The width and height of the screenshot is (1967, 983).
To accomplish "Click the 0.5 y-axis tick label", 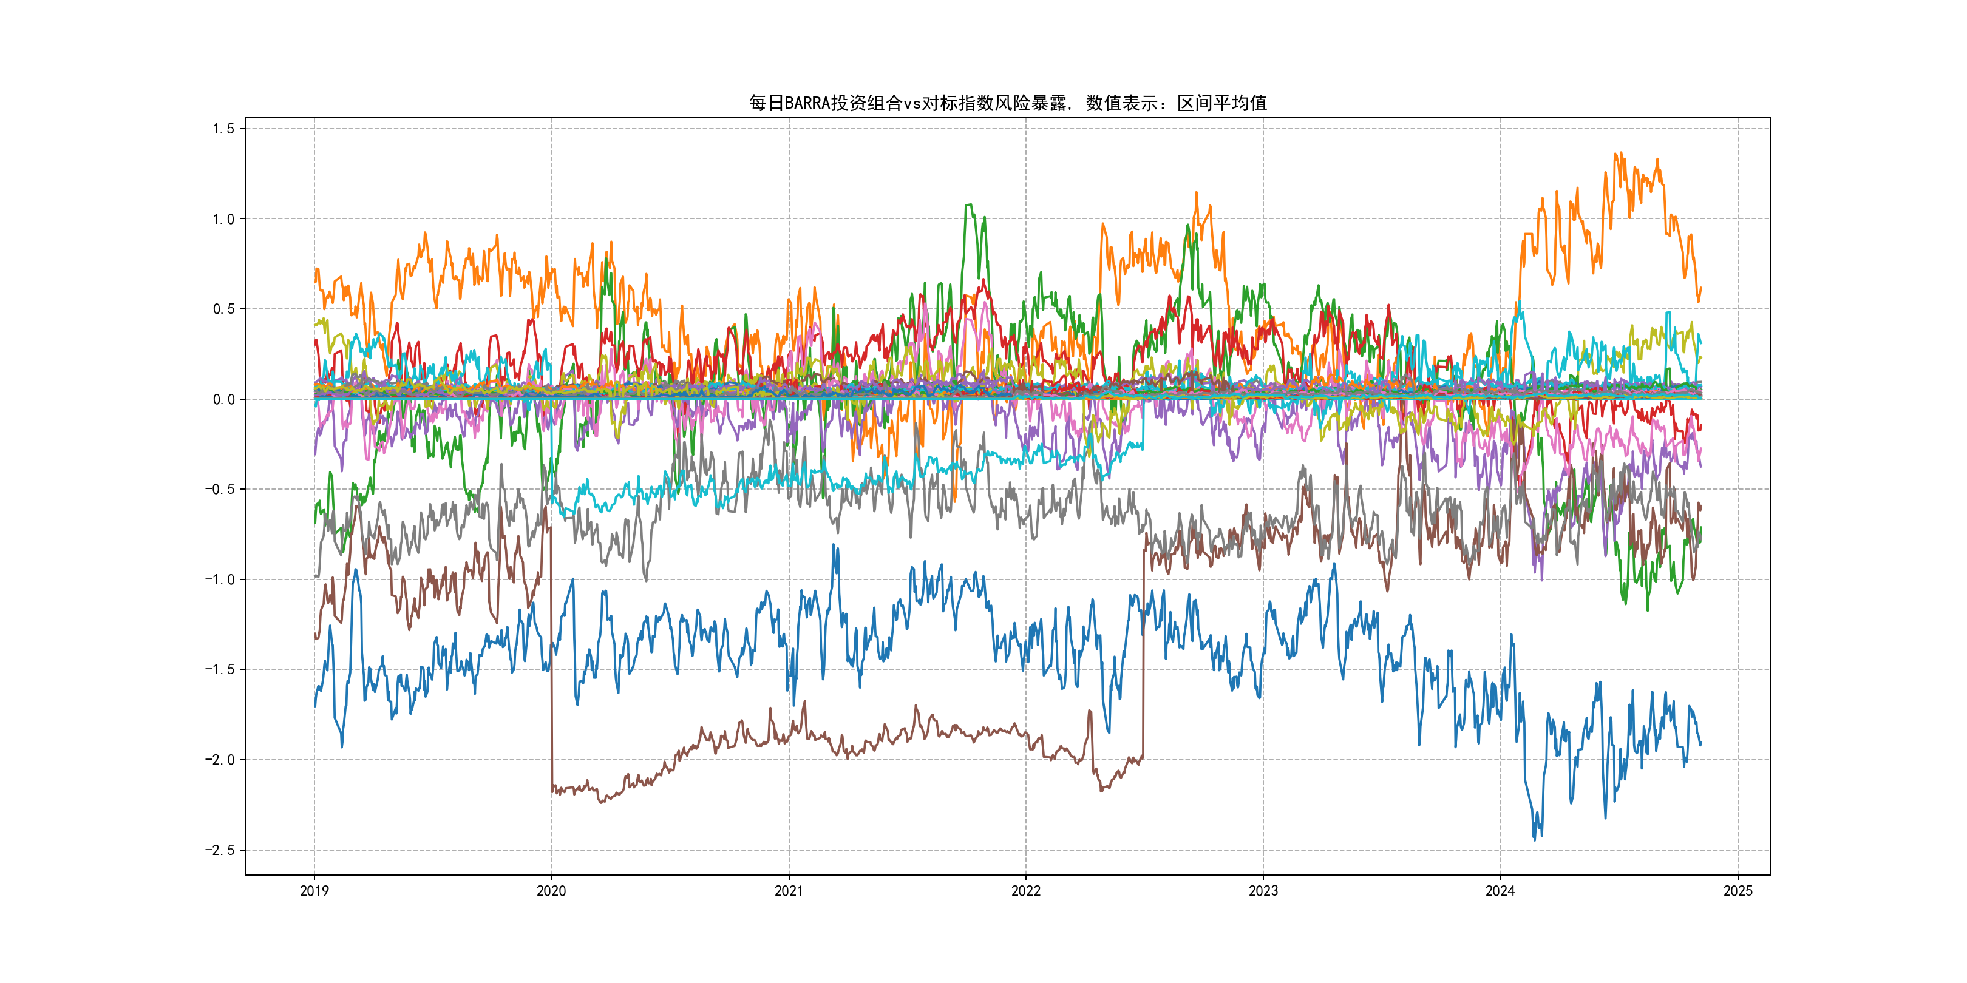I will click(x=223, y=309).
